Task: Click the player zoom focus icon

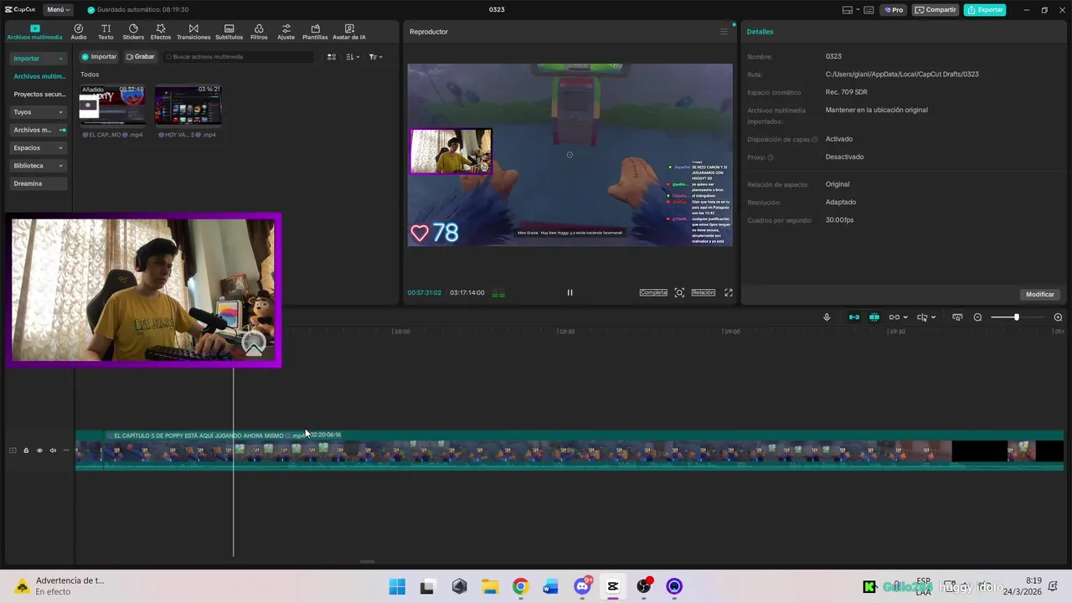Action: point(679,292)
